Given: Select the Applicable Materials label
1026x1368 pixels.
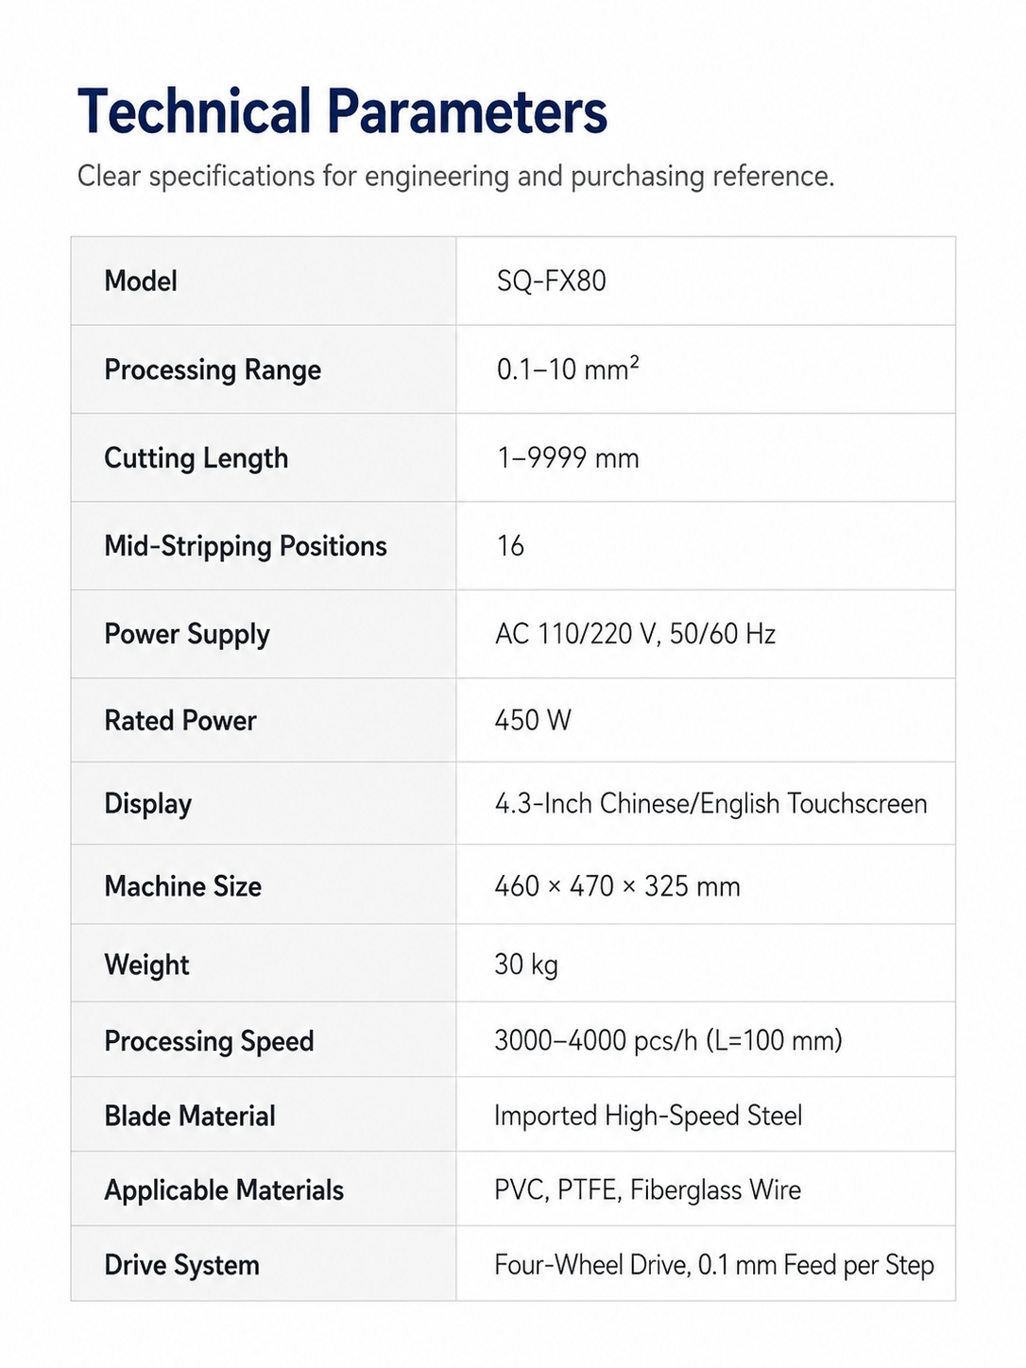Looking at the screenshot, I should tap(224, 1190).
